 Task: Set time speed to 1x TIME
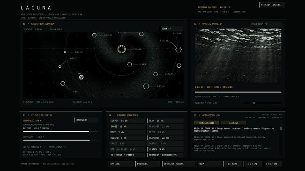[x=233, y=164]
